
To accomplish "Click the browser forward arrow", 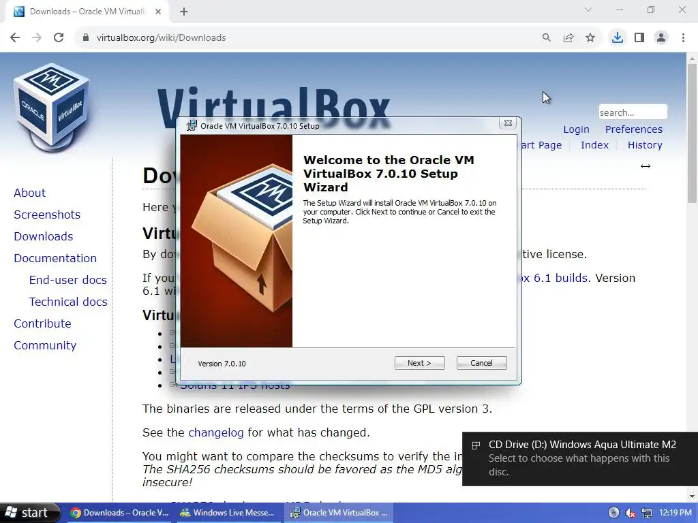I will point(37,38).
